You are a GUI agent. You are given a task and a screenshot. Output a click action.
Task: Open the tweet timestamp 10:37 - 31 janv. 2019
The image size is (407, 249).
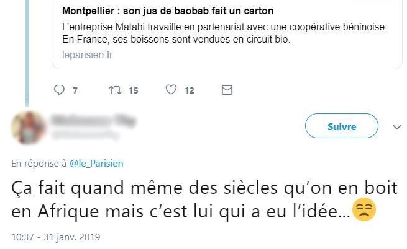coord(56,237)
